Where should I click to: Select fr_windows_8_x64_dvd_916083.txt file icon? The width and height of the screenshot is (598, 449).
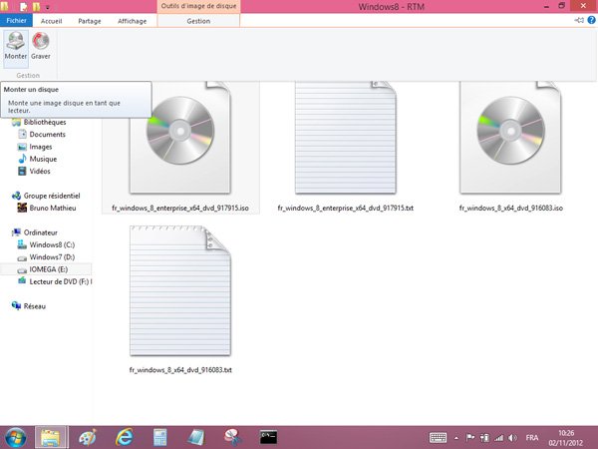(x=180, y=290)
